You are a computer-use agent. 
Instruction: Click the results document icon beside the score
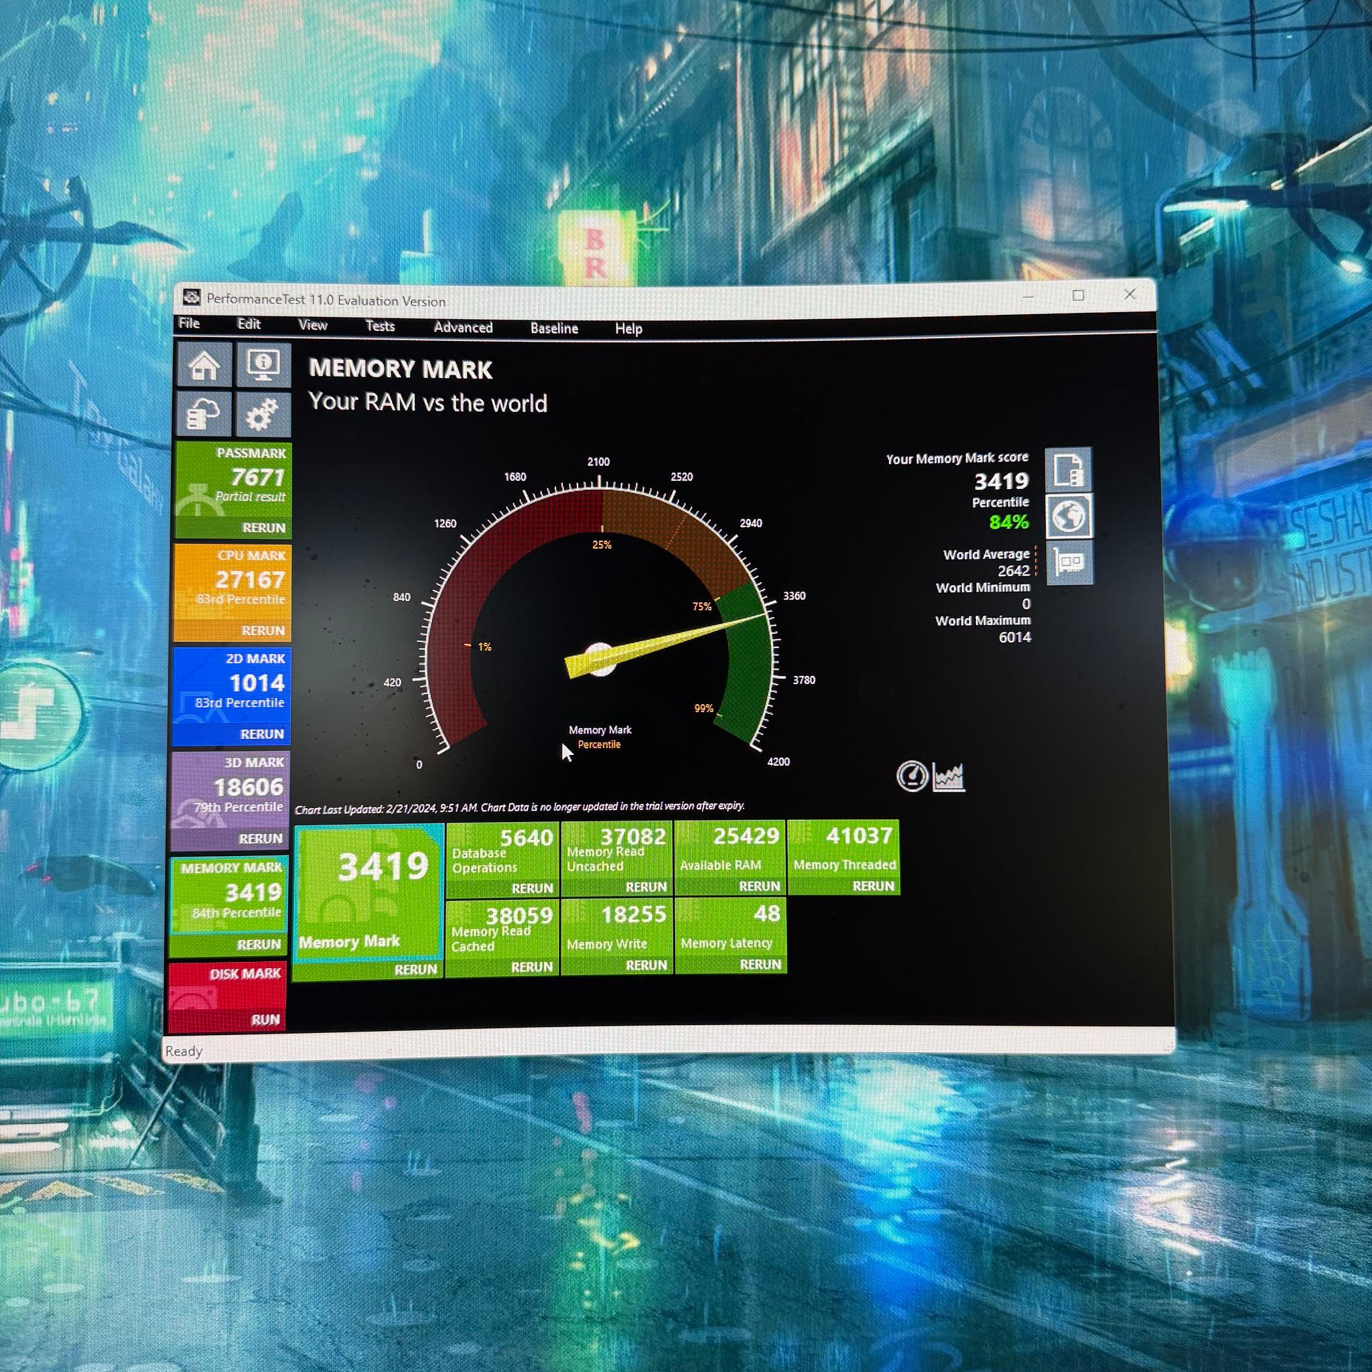[x=1068, y=470]
